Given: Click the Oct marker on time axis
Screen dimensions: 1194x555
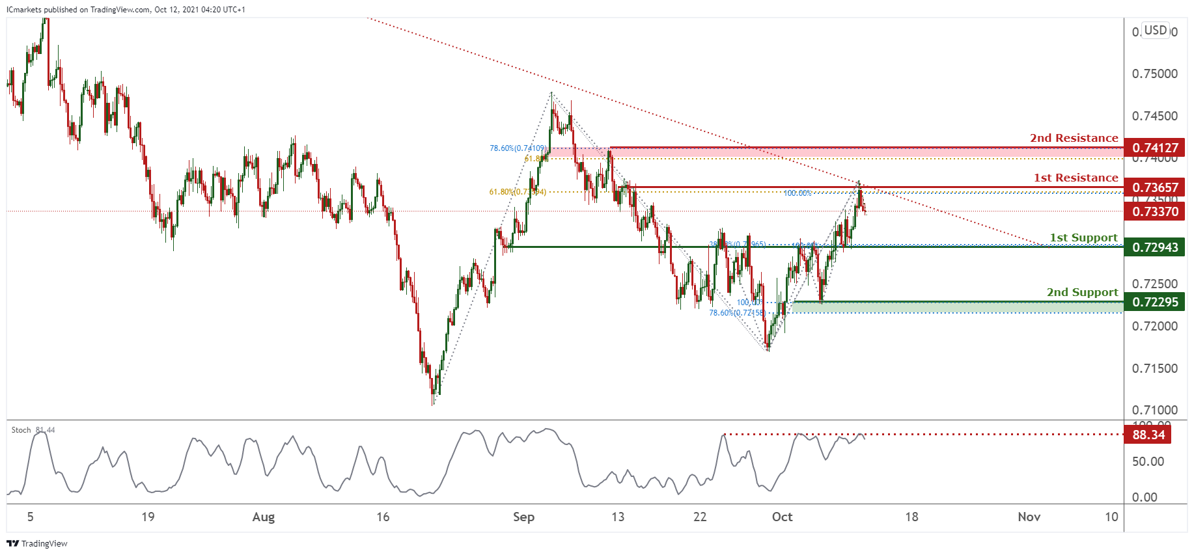Looking at the screenshot, I should [782, 517].
